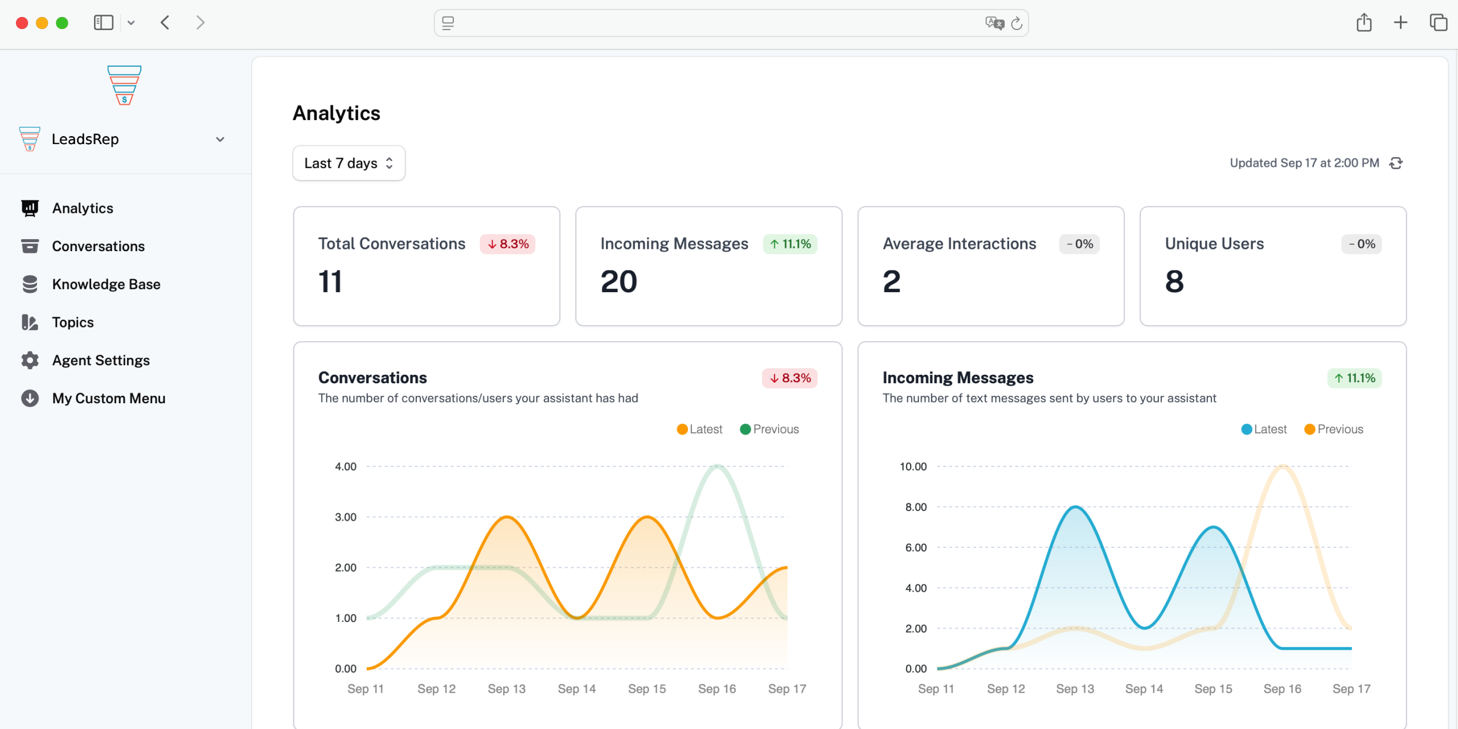Click the Conversations archive box icon

coord(30,246)
